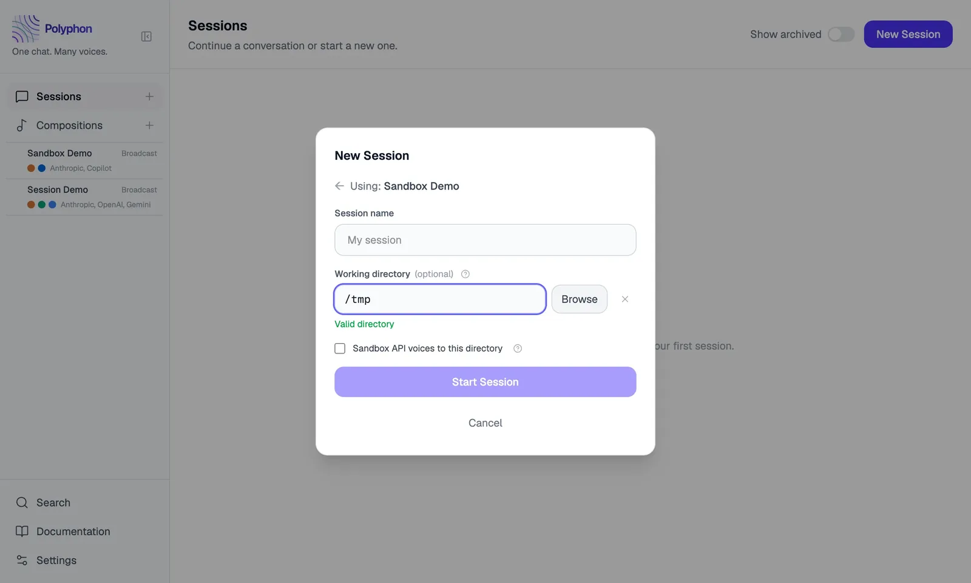Add a new composition with the plus icon

pos(149,125)
